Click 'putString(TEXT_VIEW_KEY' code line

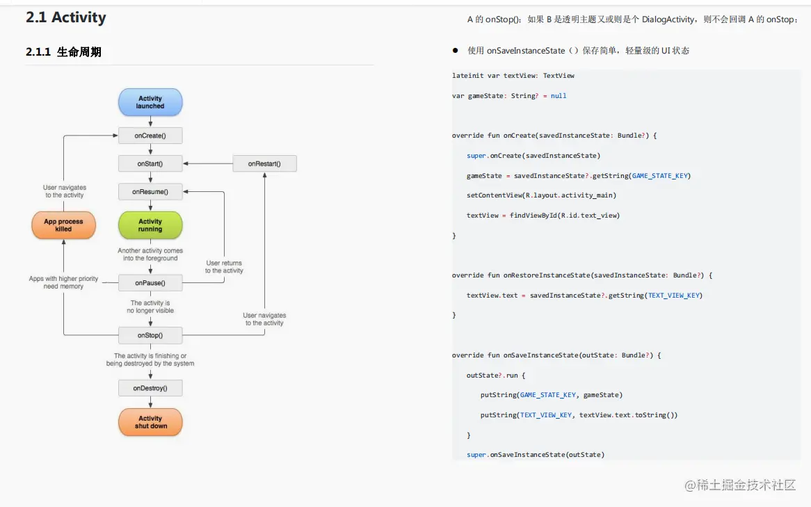click(x=579, y=415)
